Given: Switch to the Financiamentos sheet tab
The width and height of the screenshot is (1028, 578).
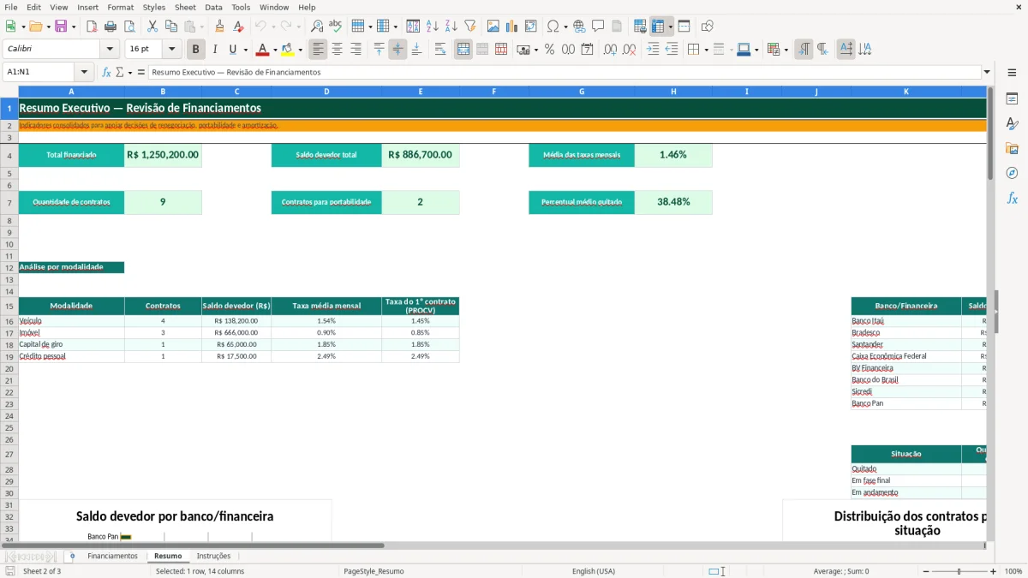Looking at the screenshot, I should click(112, 556).
